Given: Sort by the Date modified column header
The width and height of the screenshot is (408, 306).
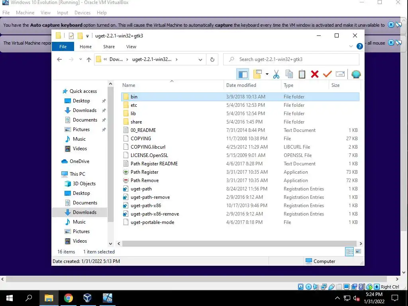Looking at the screenshot, I should [241, 85].
